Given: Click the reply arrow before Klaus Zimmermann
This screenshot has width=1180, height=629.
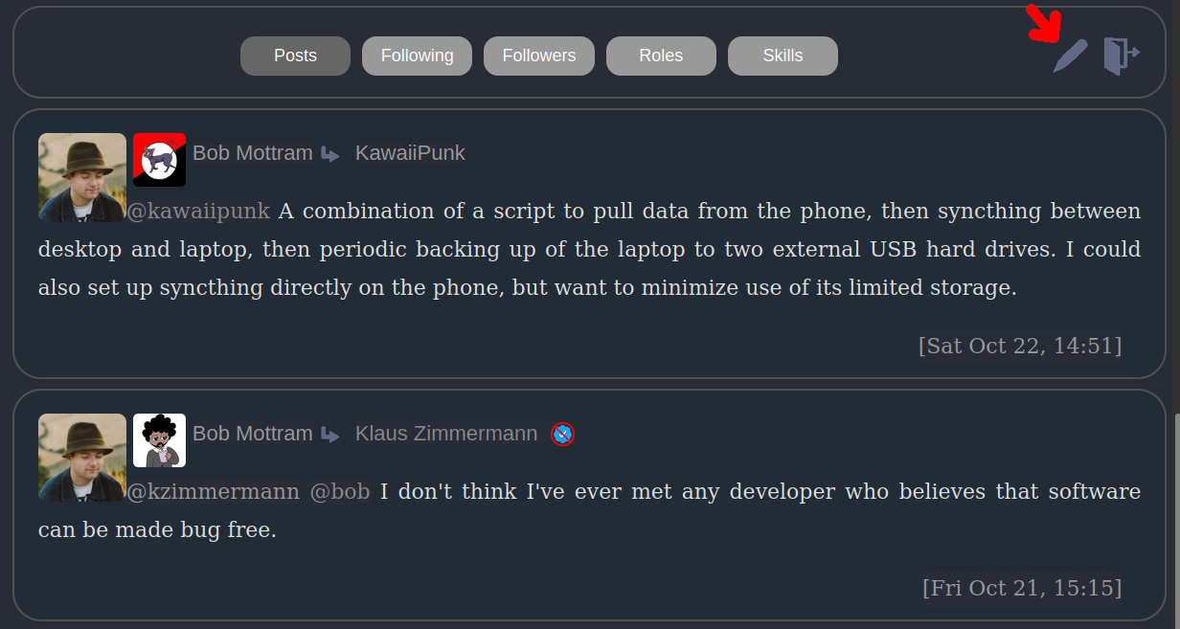Looking at the screenshot, I should point(330,435).
